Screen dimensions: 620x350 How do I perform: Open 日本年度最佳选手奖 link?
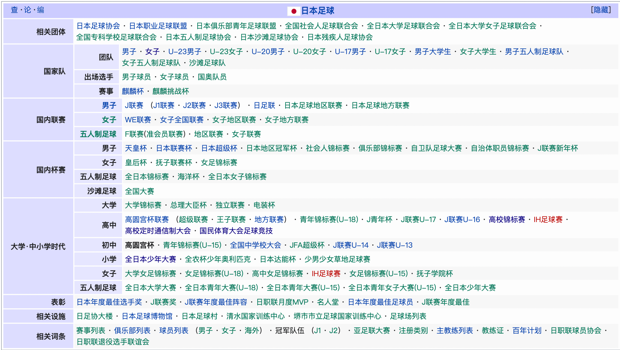pyautogui.click(x=109, y=302)
